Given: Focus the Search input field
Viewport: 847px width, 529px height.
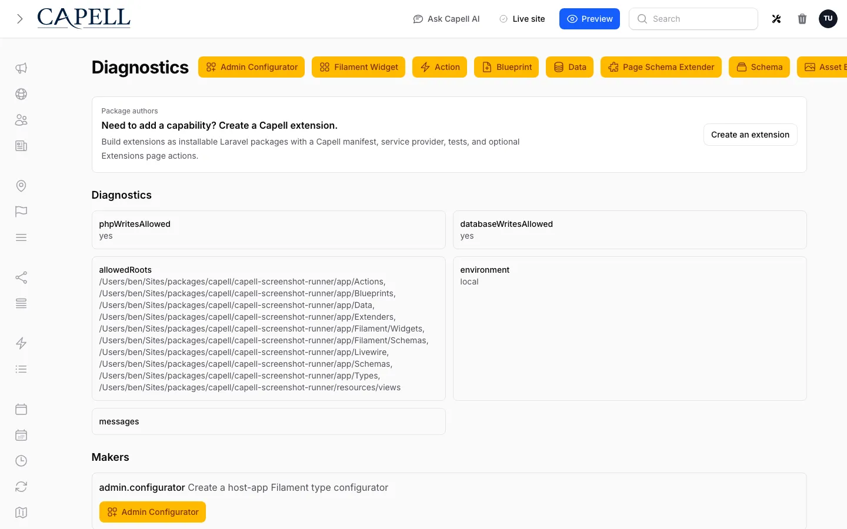Looking at the screenshot, I should pyautogui.click(x=693, y=19).
